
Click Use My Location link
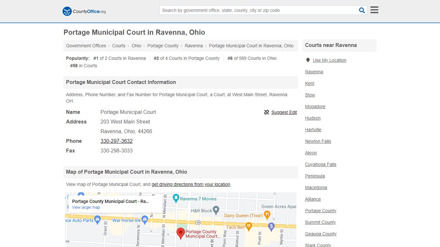[330, 60]
